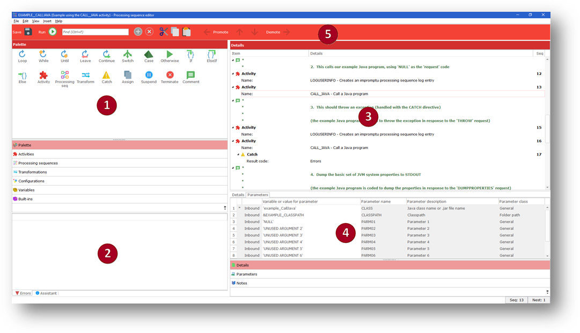Collapse the Activity item with seq 16

pyautogui.click(x=233, y=141)
